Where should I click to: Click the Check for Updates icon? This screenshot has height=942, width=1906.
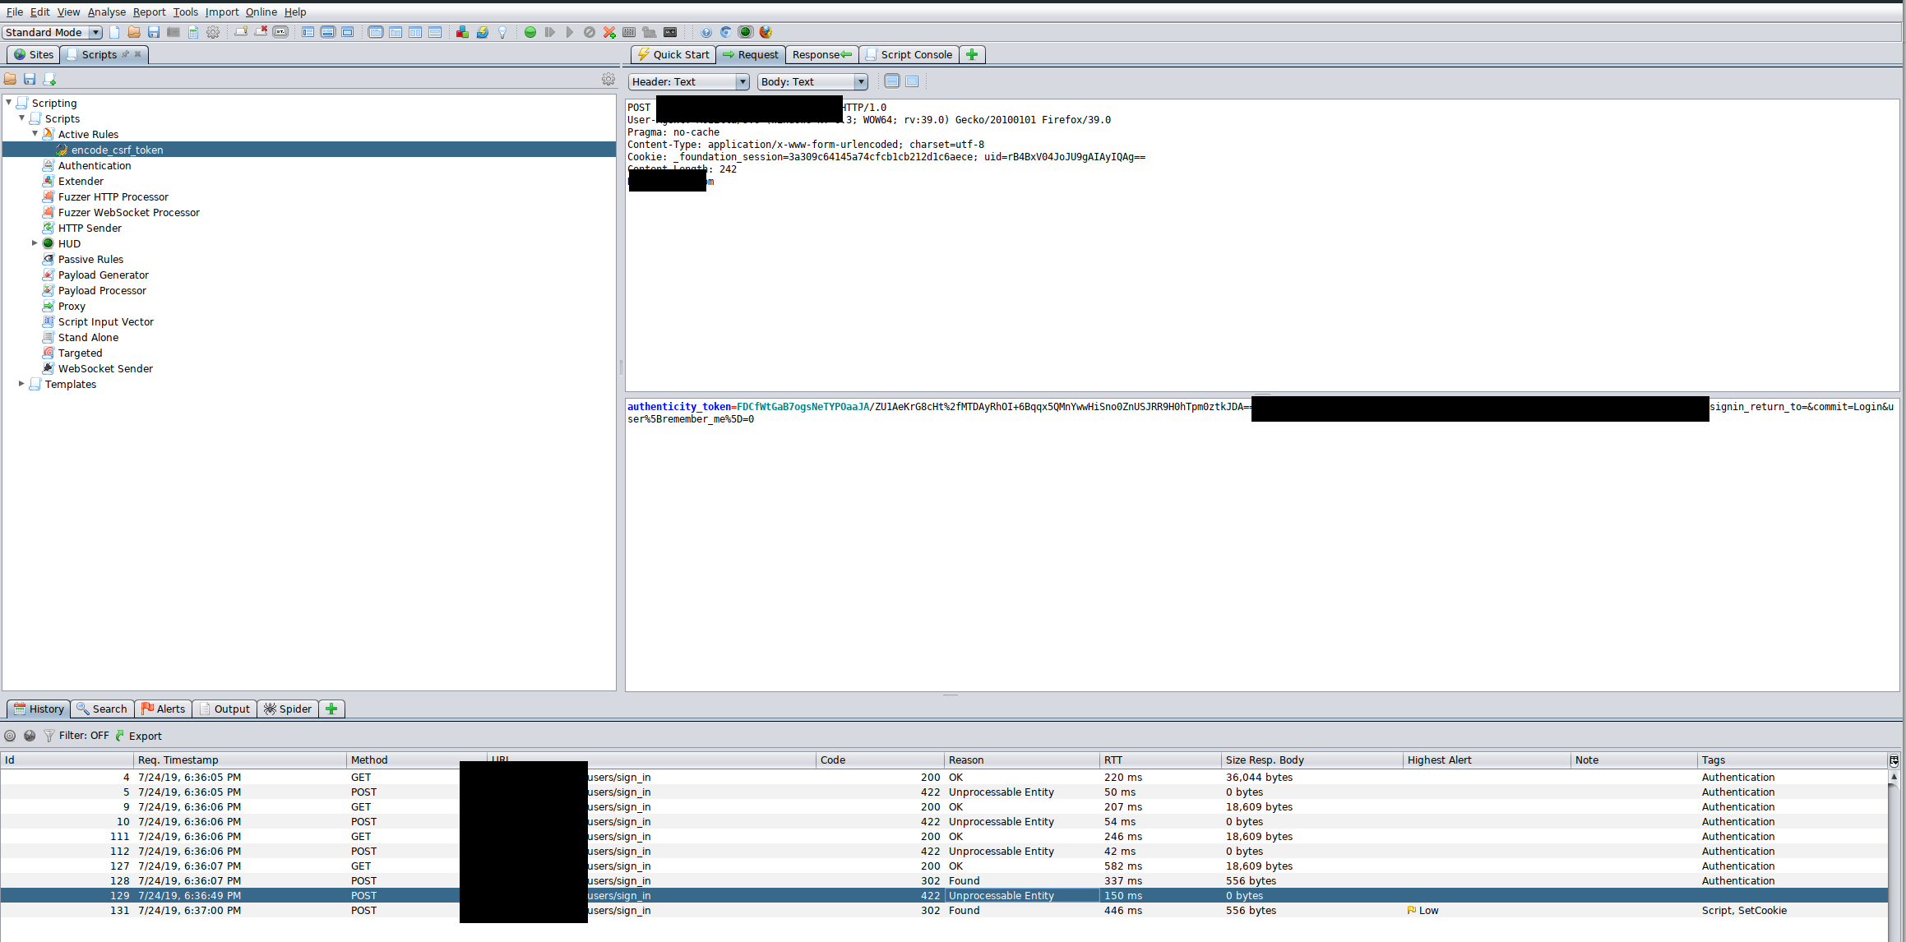[x=483, y=32]
